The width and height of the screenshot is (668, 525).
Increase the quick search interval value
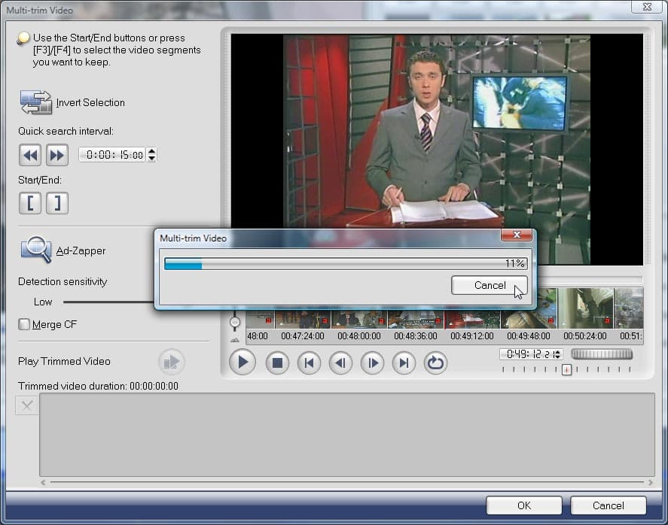click(151, 151)
